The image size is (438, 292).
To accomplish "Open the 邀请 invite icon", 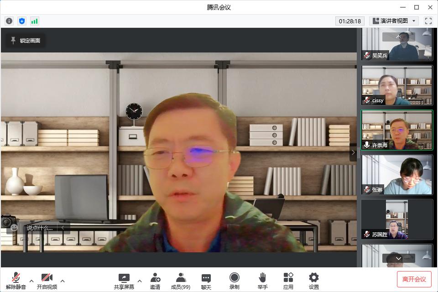I will [155, 281].
